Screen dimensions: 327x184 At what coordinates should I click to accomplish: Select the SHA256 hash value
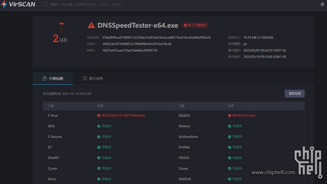pyautogui.click(x=156, y=37)
